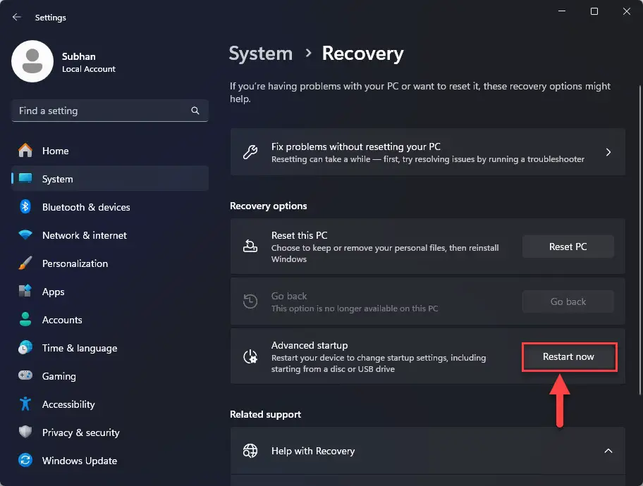Open Network & internet settings
This screenshot has width=643, height=486.
pyautogui.click(x=85, y=235)
